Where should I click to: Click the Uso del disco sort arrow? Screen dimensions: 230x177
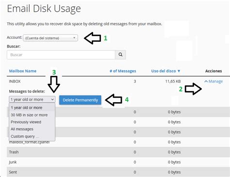(x=179, y=71)
